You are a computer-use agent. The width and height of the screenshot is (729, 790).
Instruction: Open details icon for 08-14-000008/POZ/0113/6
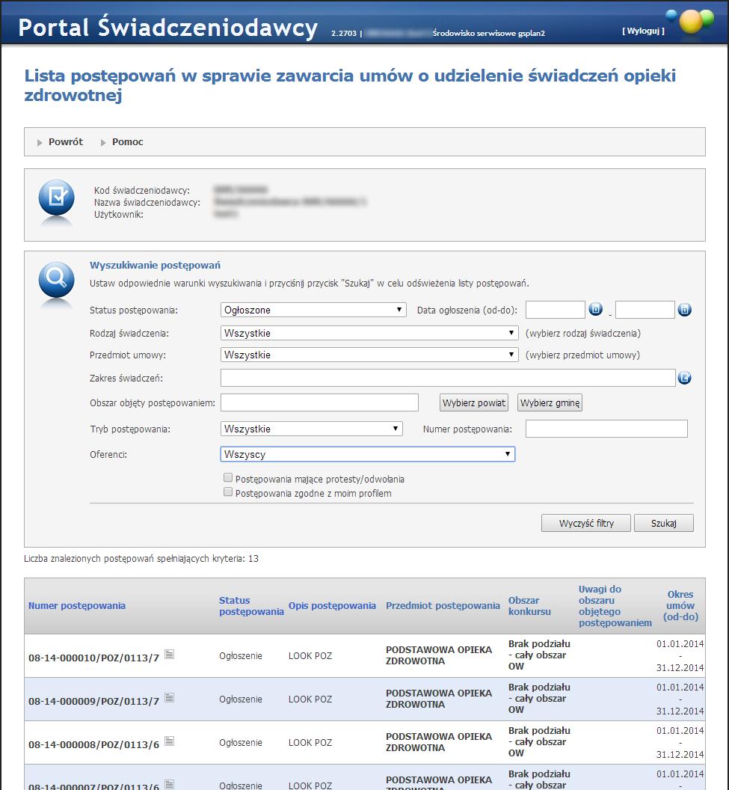tap(170, 741)
